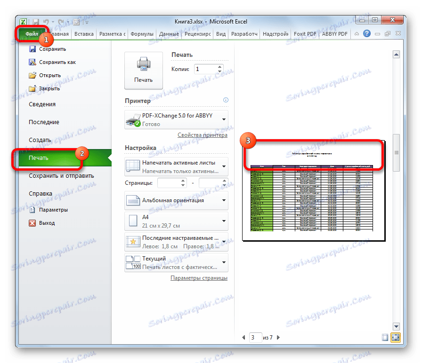Open the Альбомная ориентация dropdown
This screenshot has height=363, width=422.
pyautogui.click(x=224, y=201)
